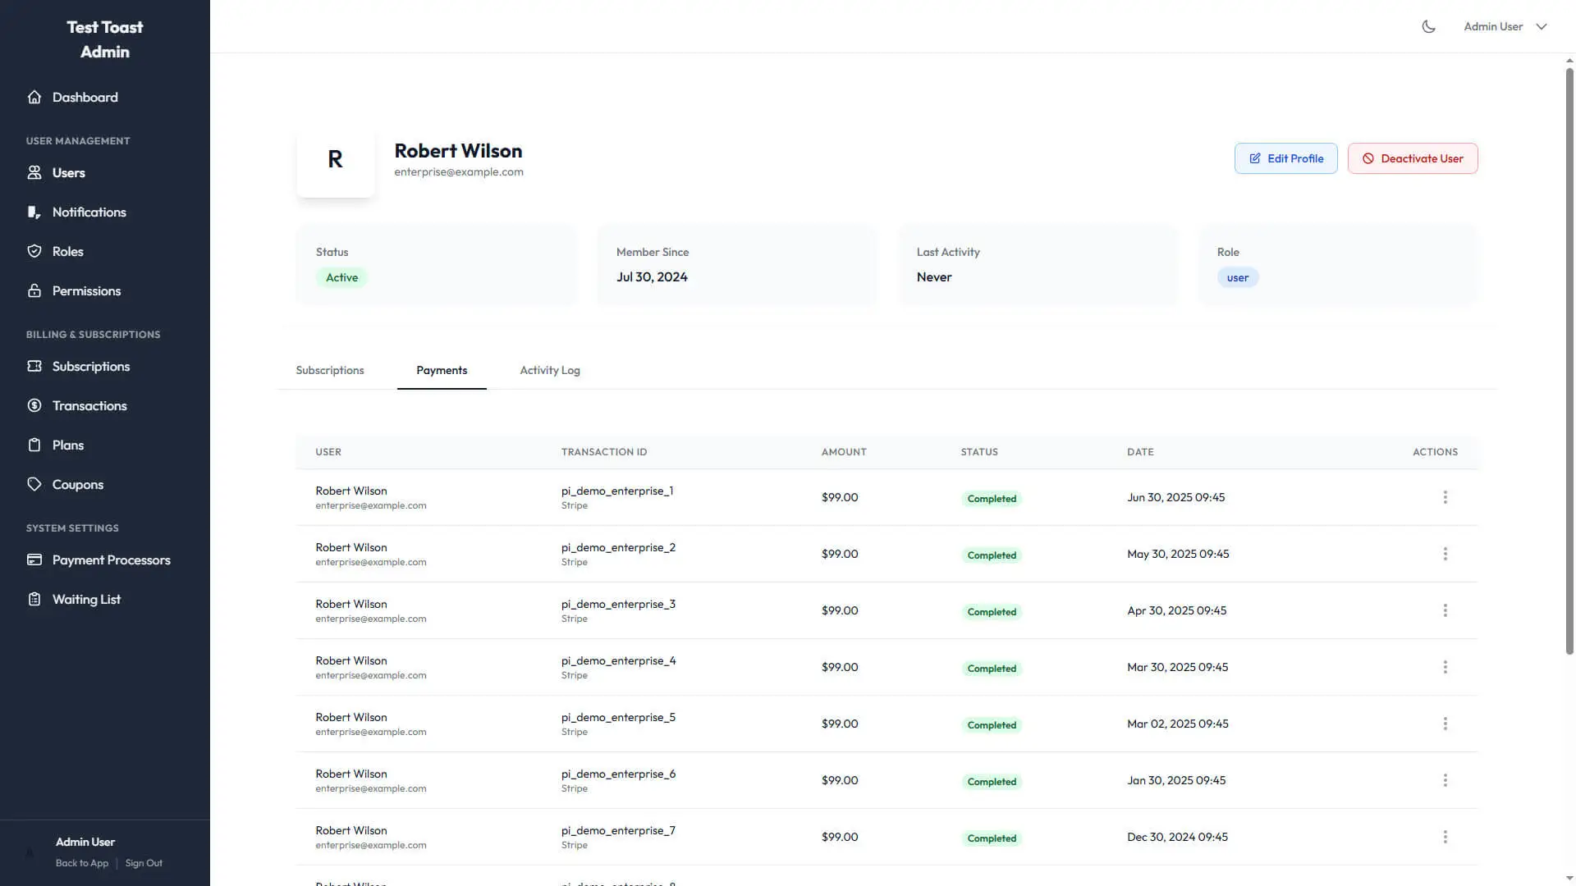Open the Coupons tag icon
This screenshot has height=886, width=1576.
(x=34, y=484)
